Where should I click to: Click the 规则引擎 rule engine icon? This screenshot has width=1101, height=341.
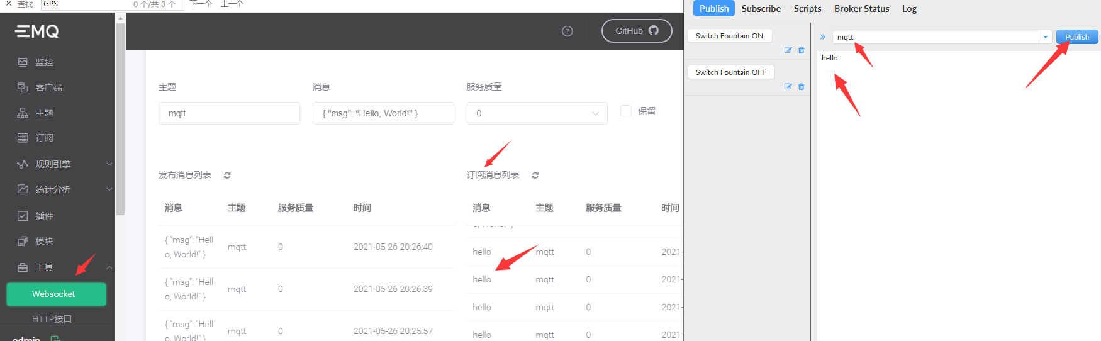(23, 164)
